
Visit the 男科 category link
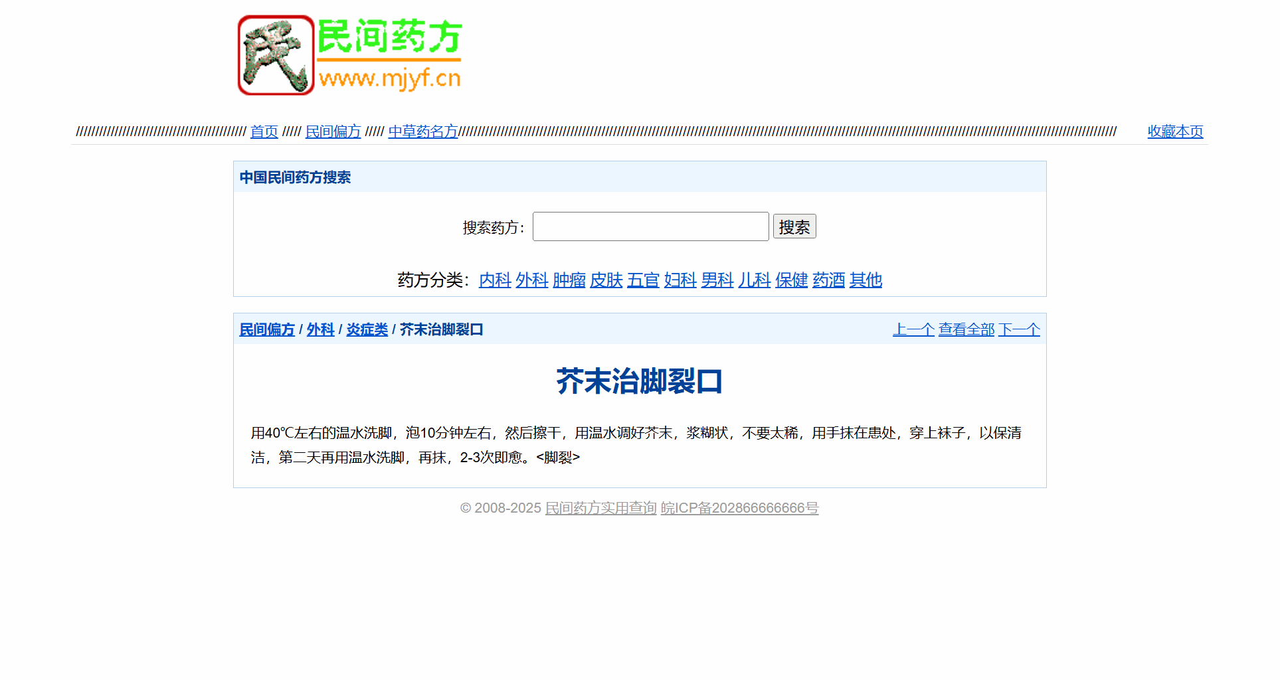[x=717, y=280]
